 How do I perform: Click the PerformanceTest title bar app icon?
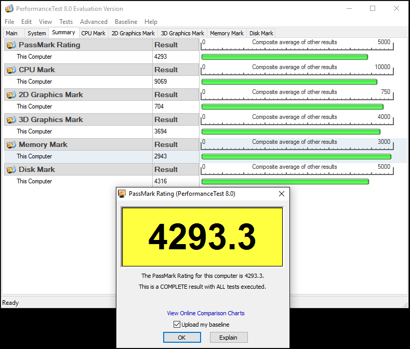coord(9,9)
